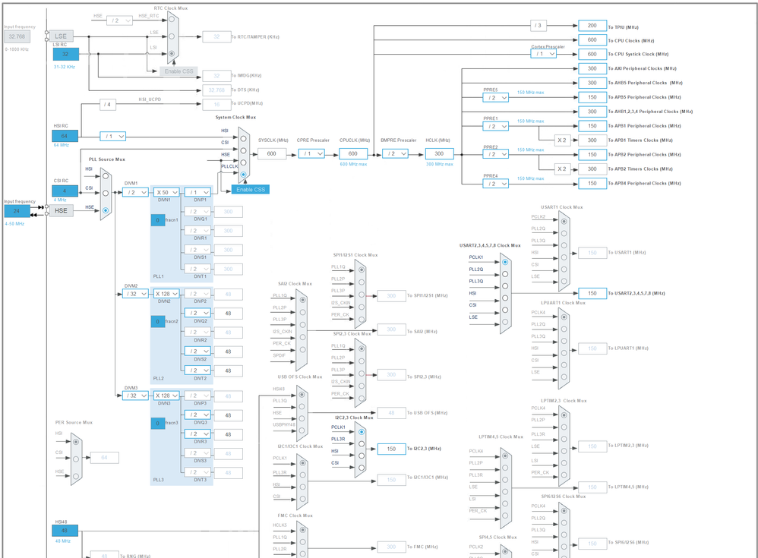Open the DIVT2 divider dropdown

(x=197, y=370)
